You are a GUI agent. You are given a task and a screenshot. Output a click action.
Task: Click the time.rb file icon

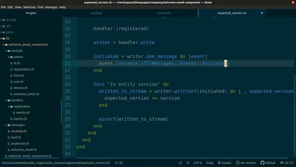(x=11, y=76)
